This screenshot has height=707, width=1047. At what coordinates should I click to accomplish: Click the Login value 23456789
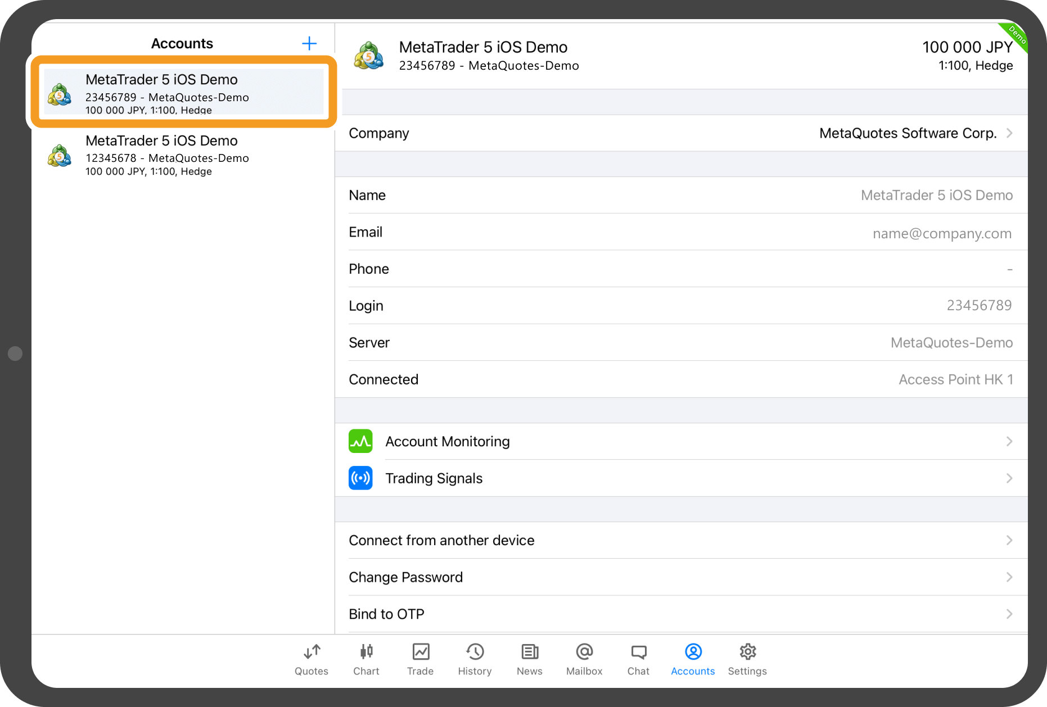(979, 305)
